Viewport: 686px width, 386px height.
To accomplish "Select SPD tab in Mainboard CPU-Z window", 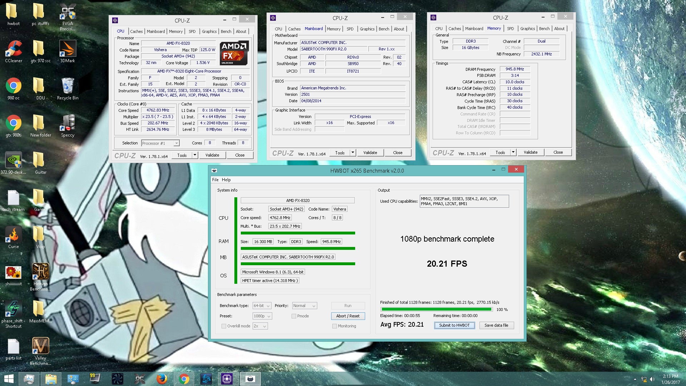I will pyautogui.click(x=350, y=29).
